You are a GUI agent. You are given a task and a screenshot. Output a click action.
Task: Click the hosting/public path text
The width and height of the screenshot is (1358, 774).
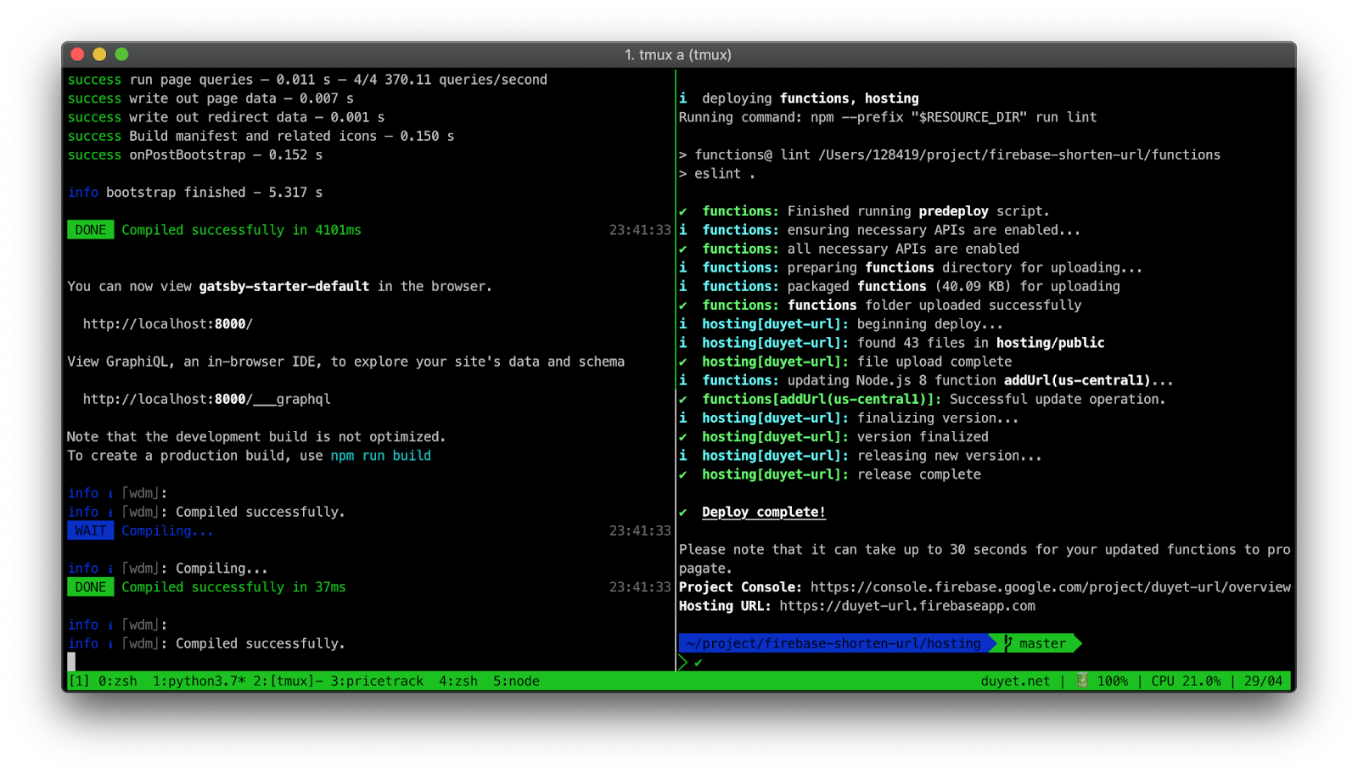[1051, 343]
